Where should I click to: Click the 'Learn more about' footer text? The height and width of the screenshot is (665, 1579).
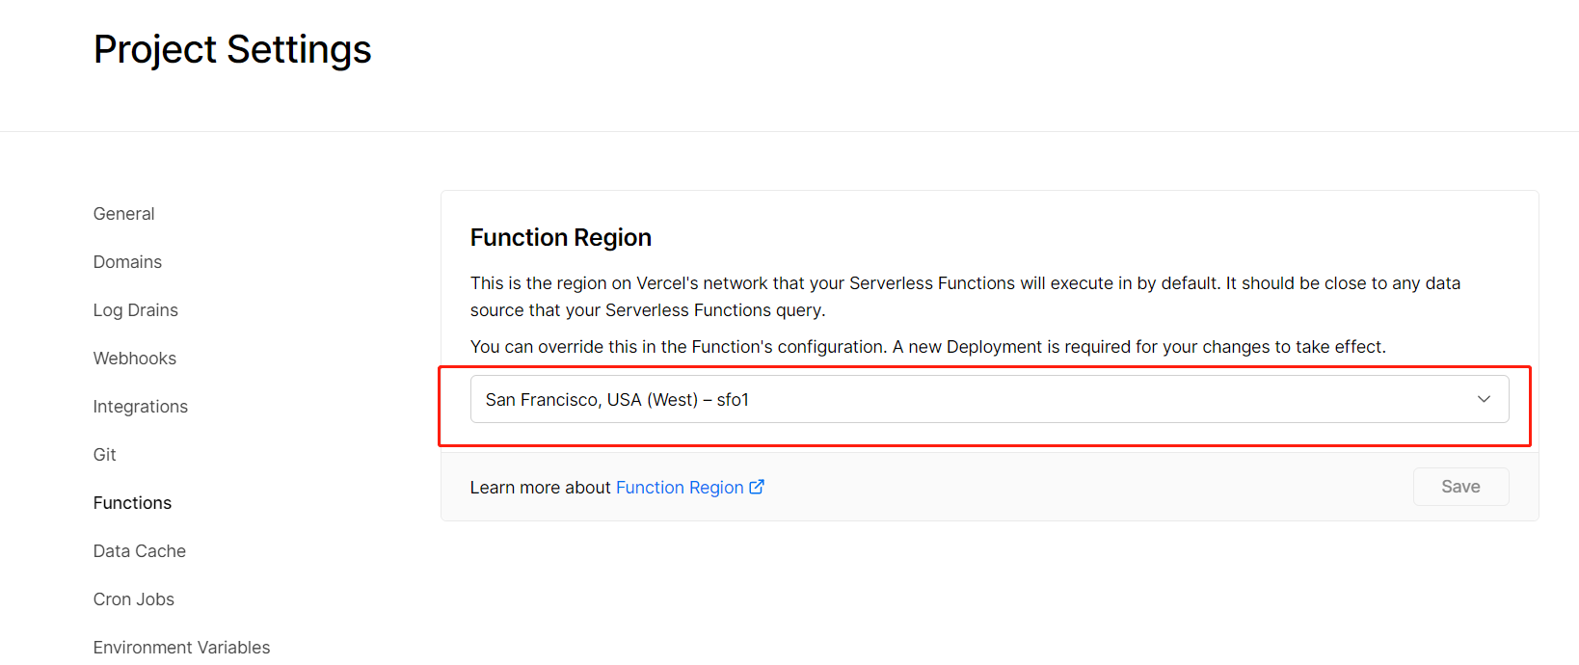click(541, 488)
